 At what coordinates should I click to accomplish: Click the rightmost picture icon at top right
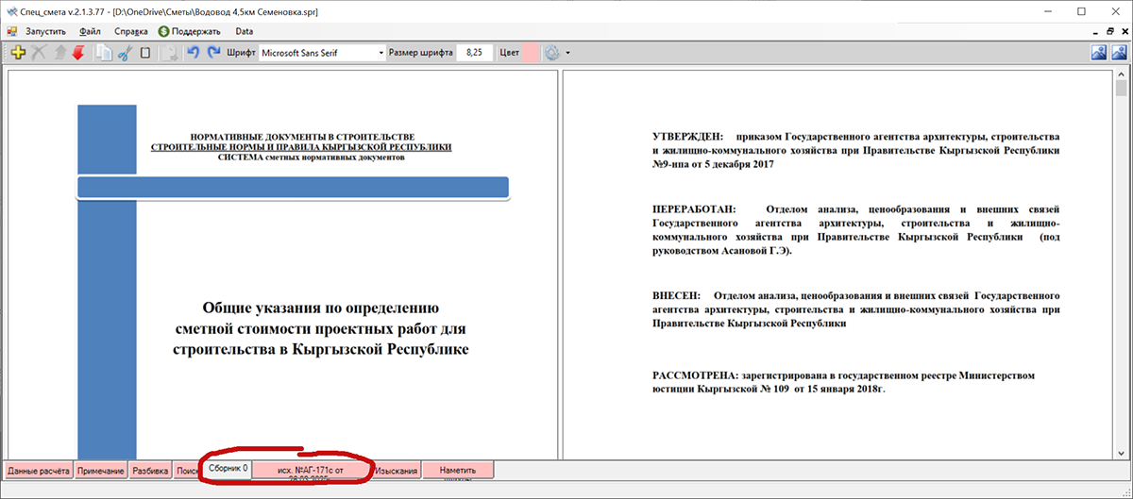[1122, 53]
